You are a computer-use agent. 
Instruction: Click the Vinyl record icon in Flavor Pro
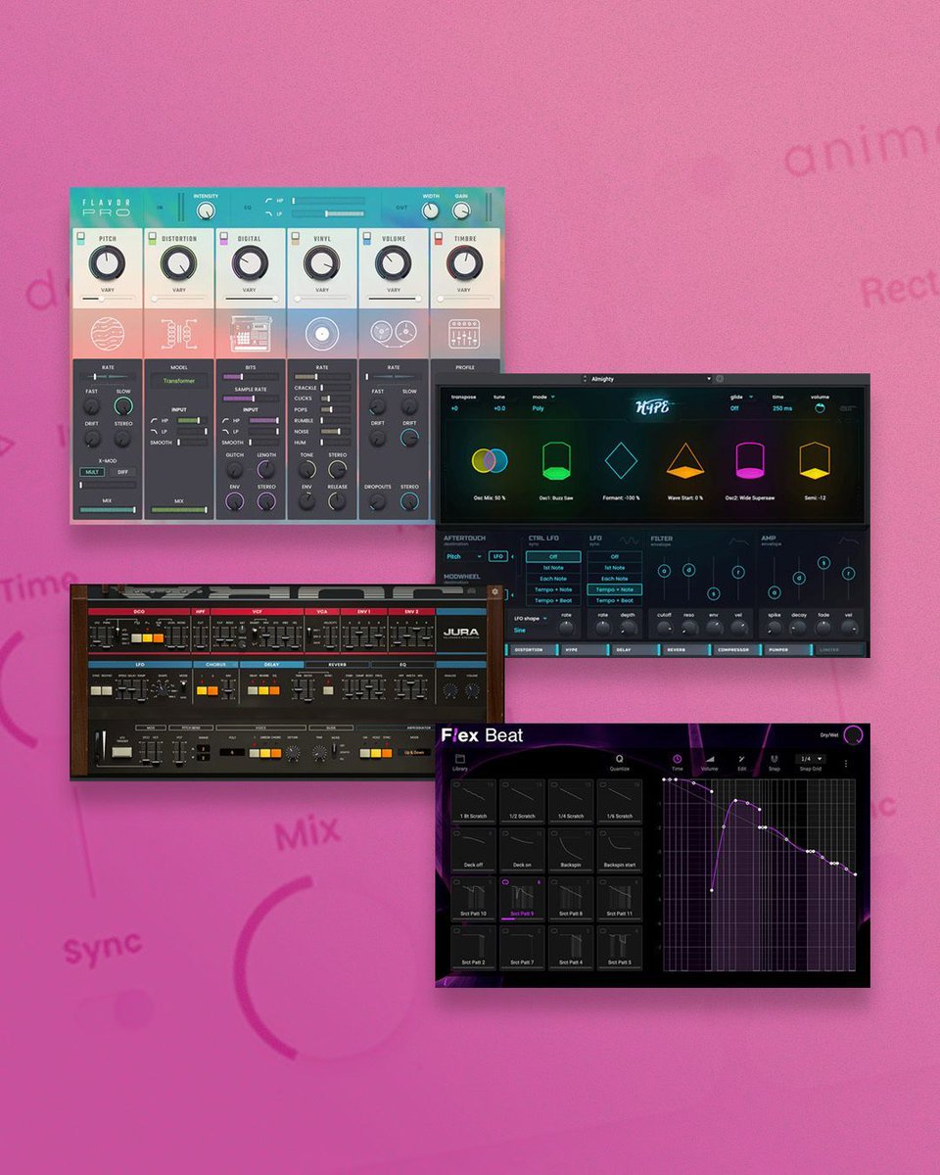coord(321,334)
